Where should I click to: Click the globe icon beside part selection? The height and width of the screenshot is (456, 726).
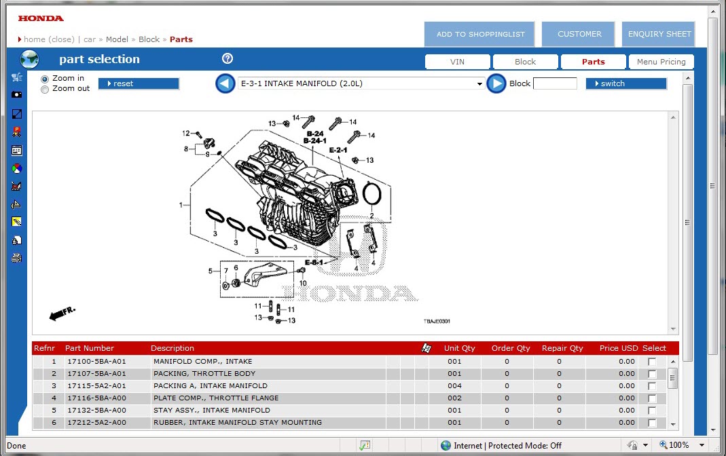point(30,59)
